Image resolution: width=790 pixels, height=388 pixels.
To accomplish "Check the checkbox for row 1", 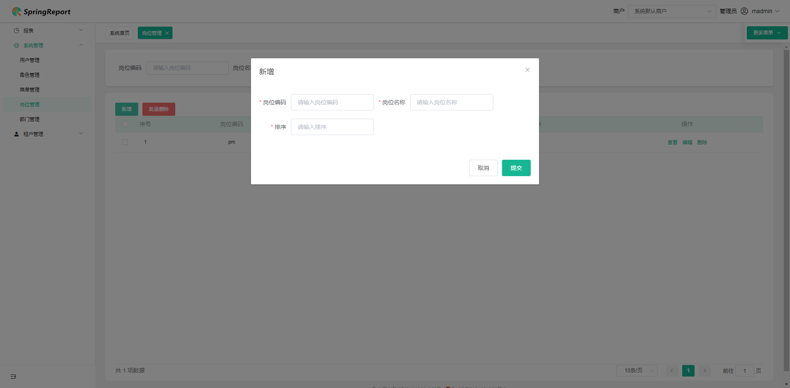I will (x=125, y=142).
